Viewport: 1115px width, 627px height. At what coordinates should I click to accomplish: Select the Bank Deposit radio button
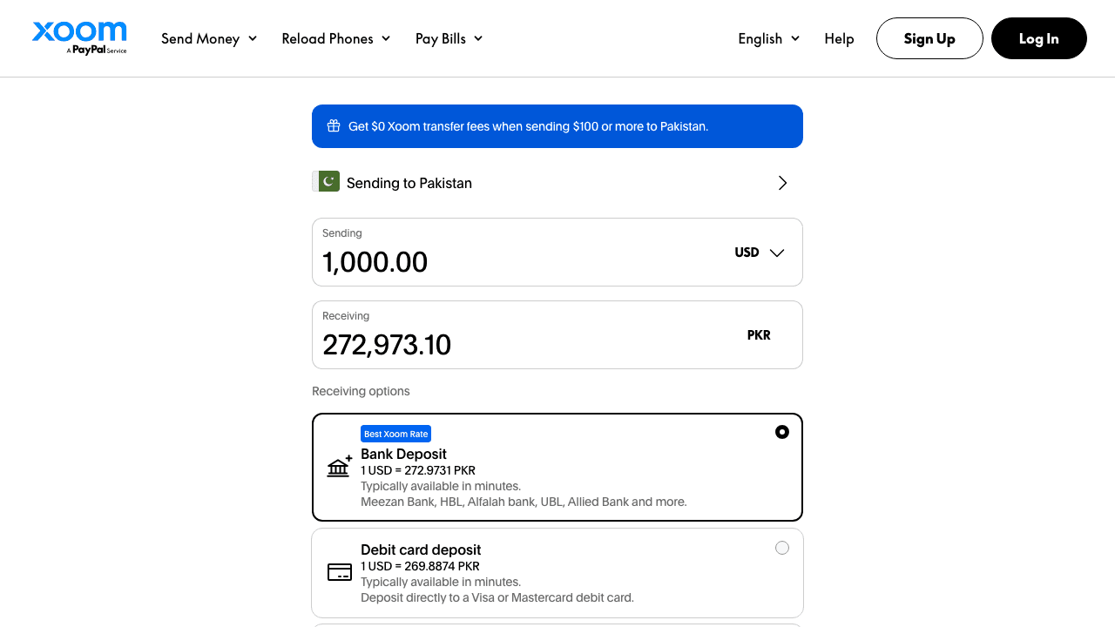coord(782,432)
